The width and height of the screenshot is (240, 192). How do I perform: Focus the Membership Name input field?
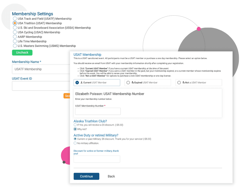pos(41,69)
